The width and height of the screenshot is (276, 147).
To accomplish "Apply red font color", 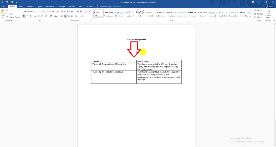I will click(56, 16).
